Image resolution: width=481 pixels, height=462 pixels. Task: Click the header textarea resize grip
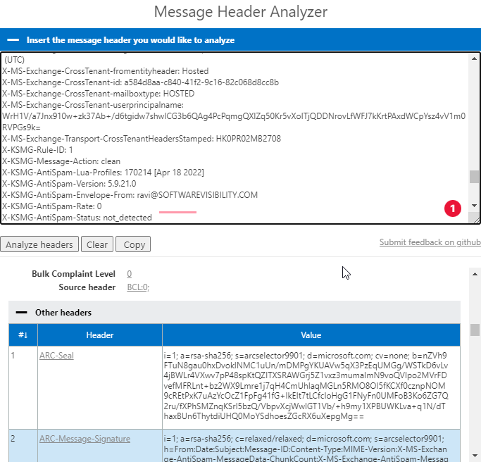(476, 219)
